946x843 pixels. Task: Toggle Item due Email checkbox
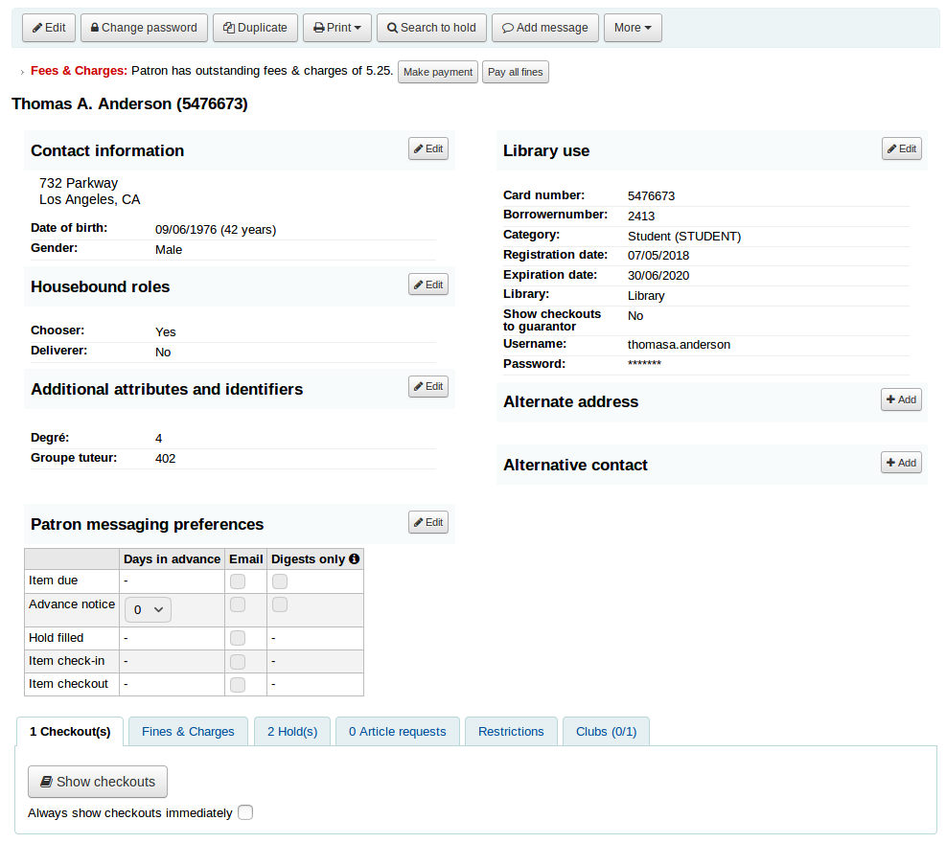coord(238,581)
